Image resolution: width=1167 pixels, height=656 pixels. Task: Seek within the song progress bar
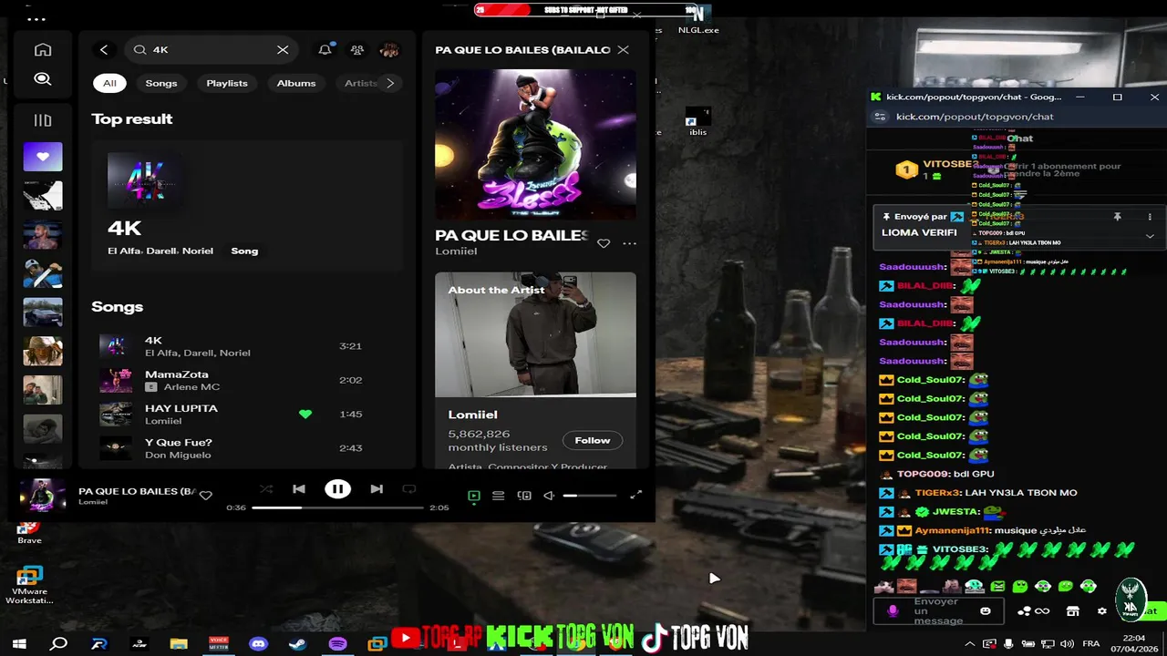click(x=337, y=507)
